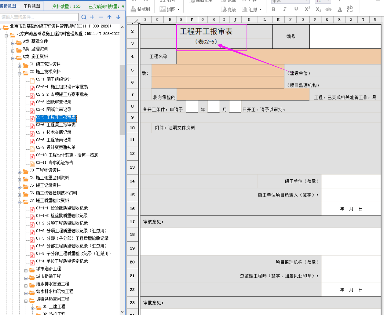Switch to 模板视图 tab
Screen dimensions: 384x315
pyautogui.click(x=8, y=6)
